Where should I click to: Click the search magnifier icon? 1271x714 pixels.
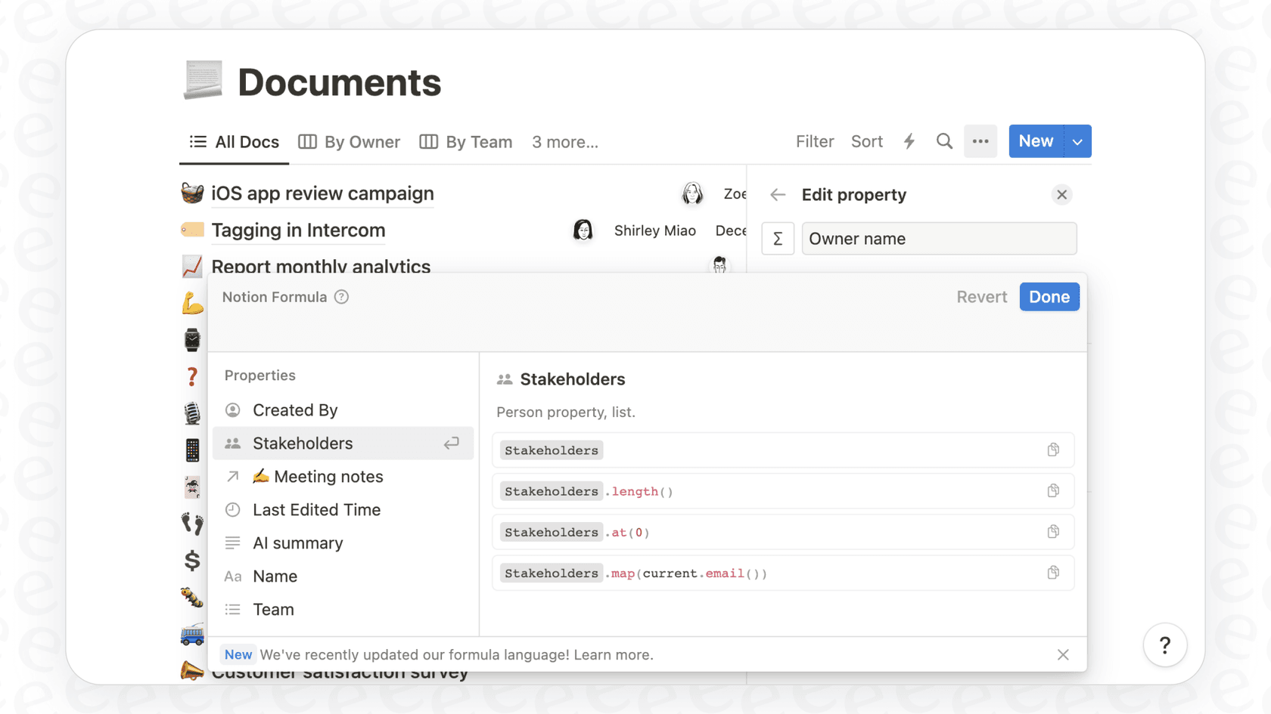tap(944, 141)
